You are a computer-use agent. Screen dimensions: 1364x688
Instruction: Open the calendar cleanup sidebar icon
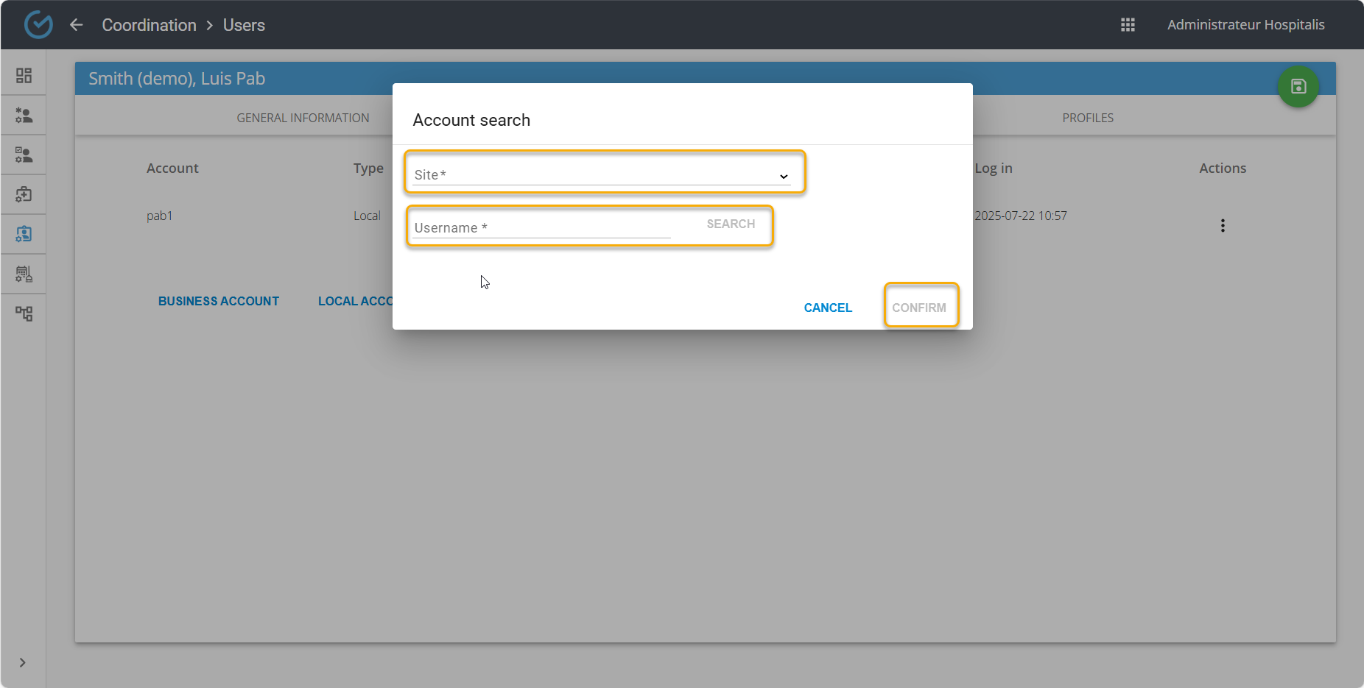tap(24, 274)
